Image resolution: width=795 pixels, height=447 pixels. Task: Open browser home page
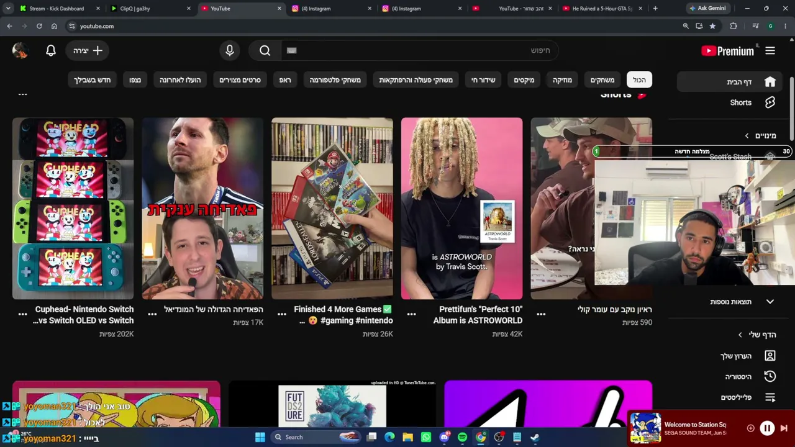(x=54, y=26)
